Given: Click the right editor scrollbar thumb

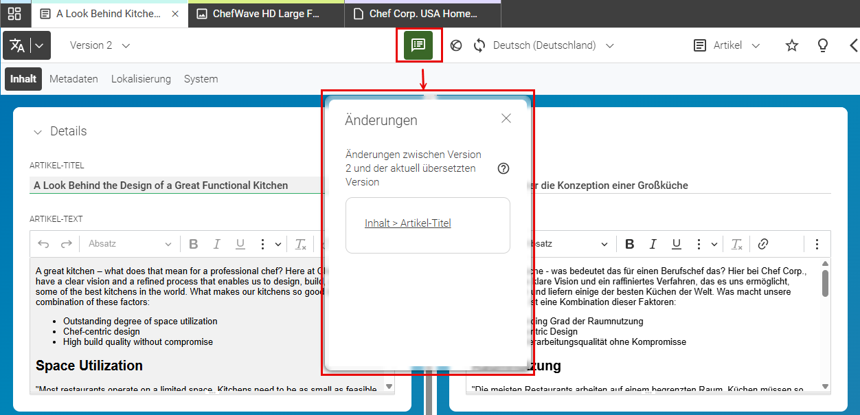Looking at the screenshot, I should coord(825,282).
